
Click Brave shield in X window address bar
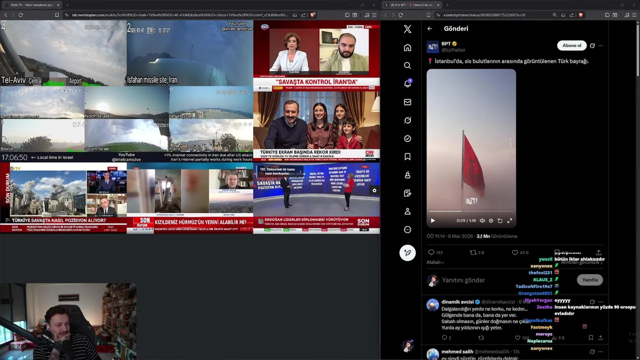pos(580,15)
